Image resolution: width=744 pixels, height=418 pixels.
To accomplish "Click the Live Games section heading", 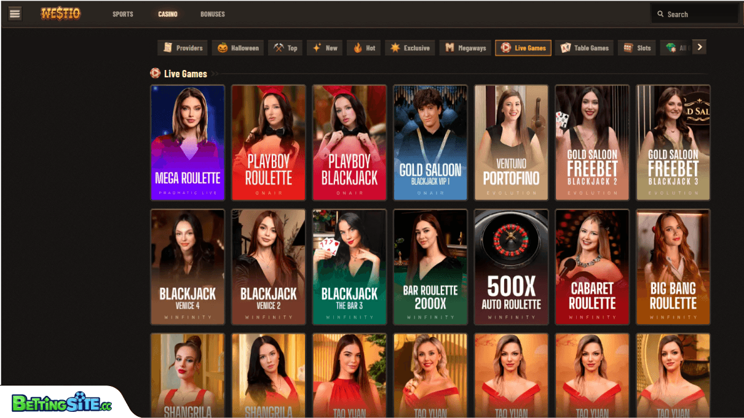I will pos(185,74).
